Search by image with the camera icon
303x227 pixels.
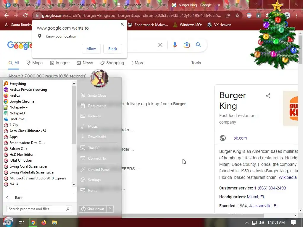coord(186,45)
